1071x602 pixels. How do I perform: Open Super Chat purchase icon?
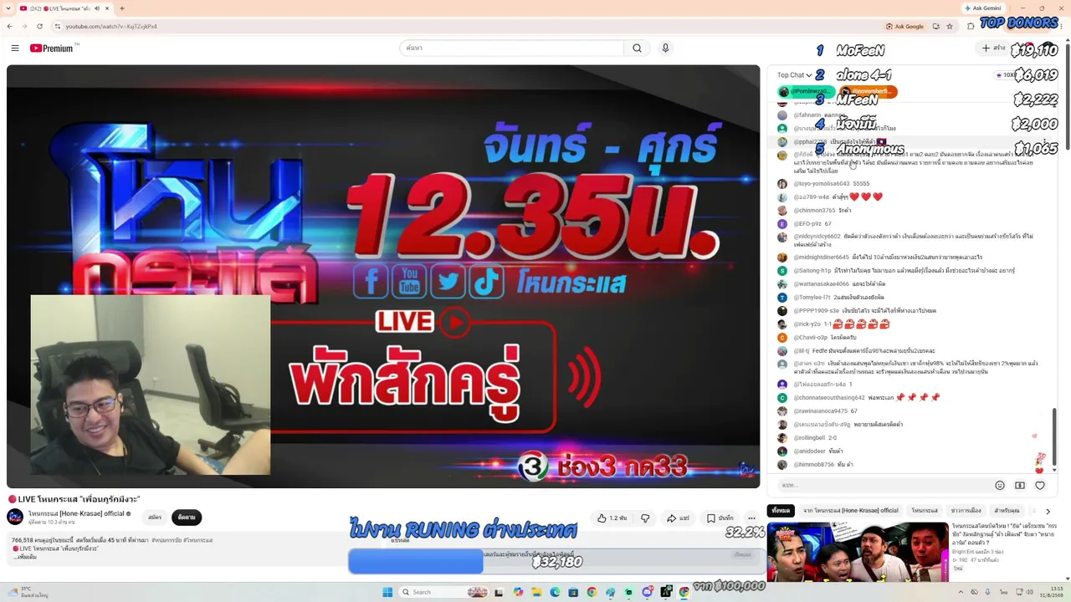tap(1020, 486)
